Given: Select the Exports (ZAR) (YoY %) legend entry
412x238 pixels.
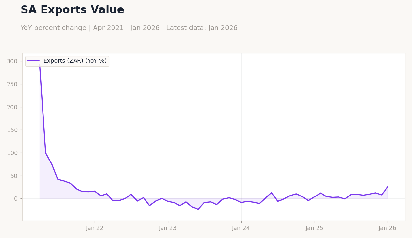Looking at the screenshot, I should 75,61.
